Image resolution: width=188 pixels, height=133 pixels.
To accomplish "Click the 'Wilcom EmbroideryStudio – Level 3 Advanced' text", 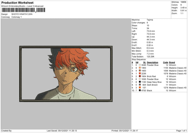I will point(22,6).
